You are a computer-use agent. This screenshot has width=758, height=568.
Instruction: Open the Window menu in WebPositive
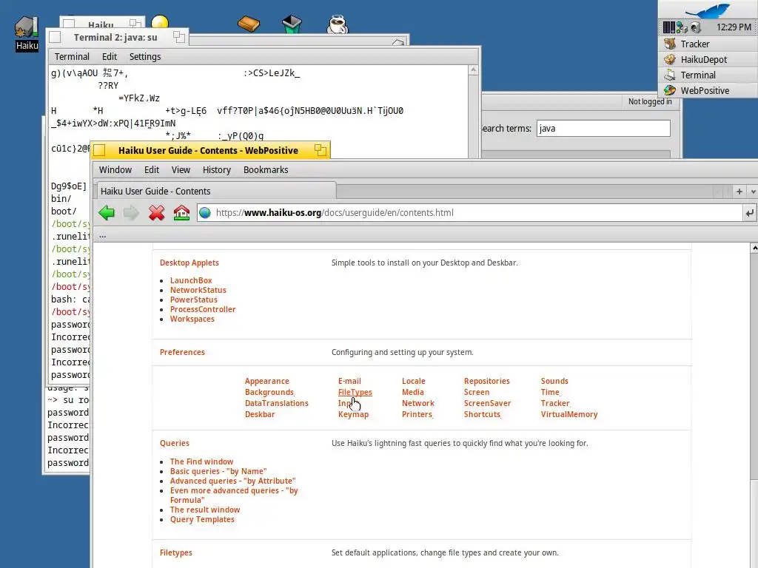click(115, 170)
